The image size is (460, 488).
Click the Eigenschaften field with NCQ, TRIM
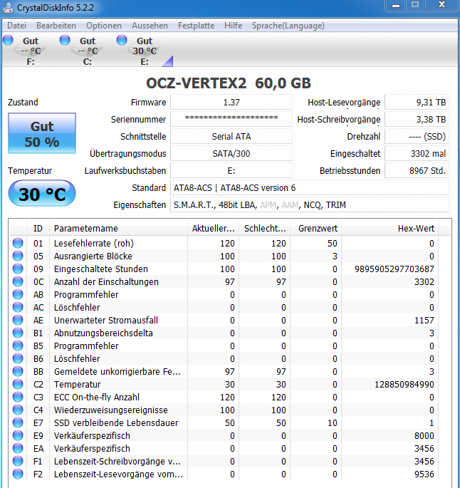(310, 205)
